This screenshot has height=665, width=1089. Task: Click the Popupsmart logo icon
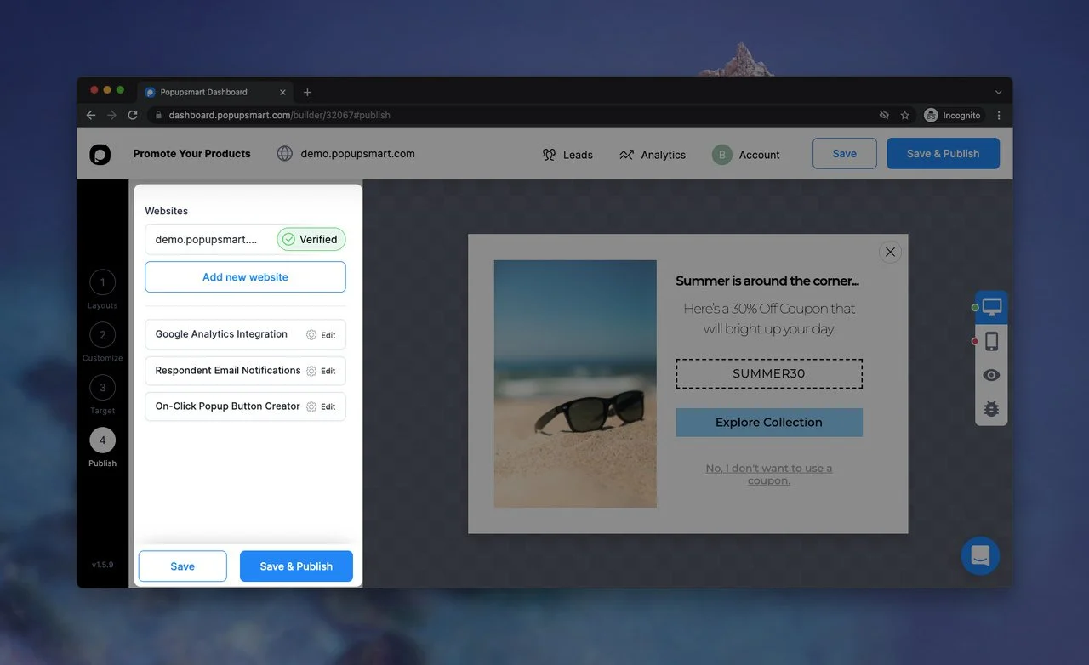click(100, 155)
